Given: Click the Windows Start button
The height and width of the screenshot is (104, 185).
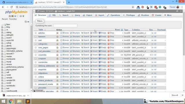Looking at the screenshot, I should (3, 101).
